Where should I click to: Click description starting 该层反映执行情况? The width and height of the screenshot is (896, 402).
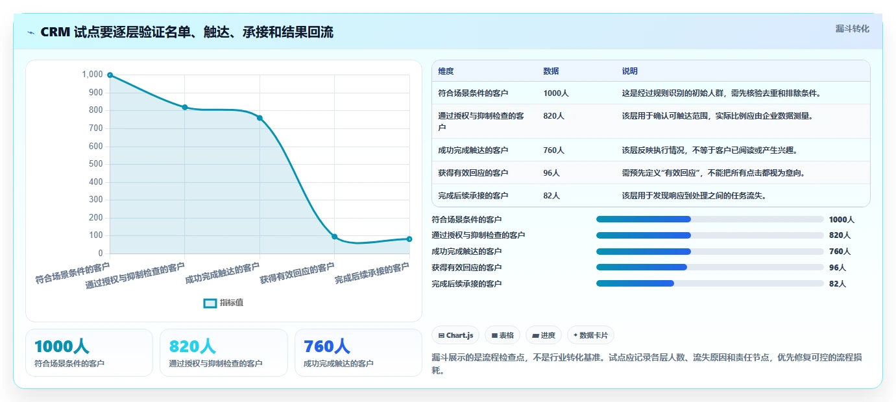[x=710, y=150]
